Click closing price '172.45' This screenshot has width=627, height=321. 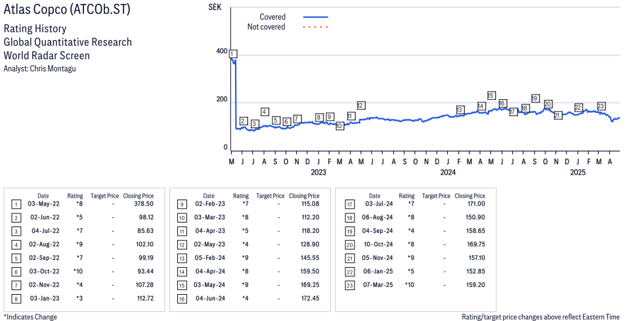coord(310,299)
